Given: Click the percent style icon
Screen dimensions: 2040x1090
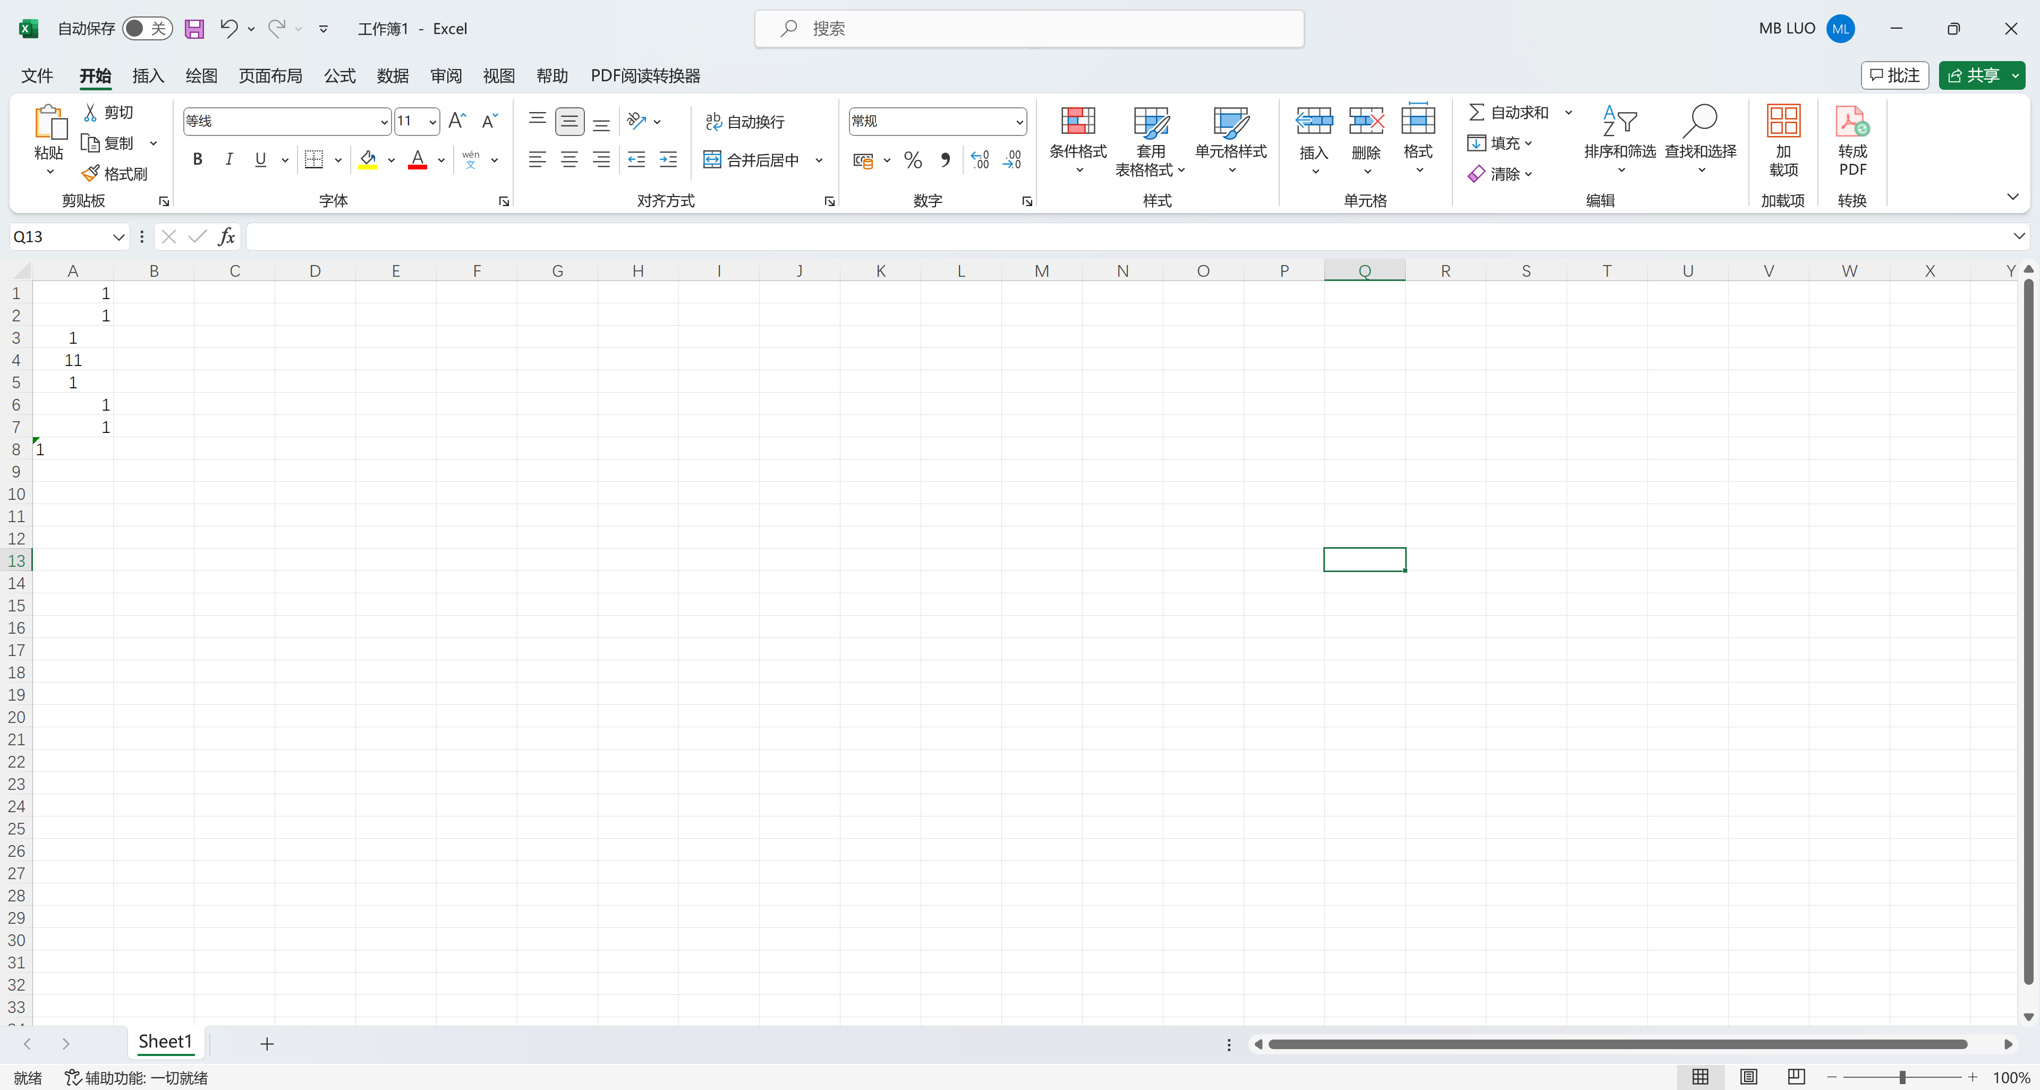Looking at the screenshot, I should click(x=912, y=161).
